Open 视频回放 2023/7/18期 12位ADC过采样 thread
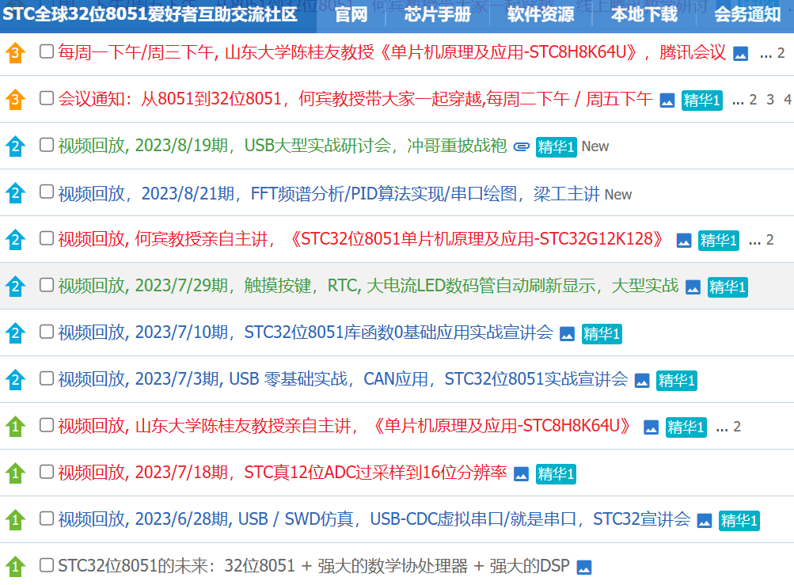This screenshot has width=794, height=585. pyautogui.click(x=282, y=473)
